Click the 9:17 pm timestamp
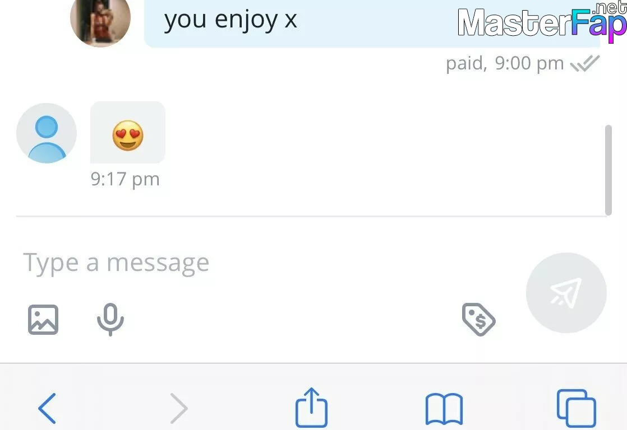This screenshot has width=627, height=430. (x=125, y=179)
